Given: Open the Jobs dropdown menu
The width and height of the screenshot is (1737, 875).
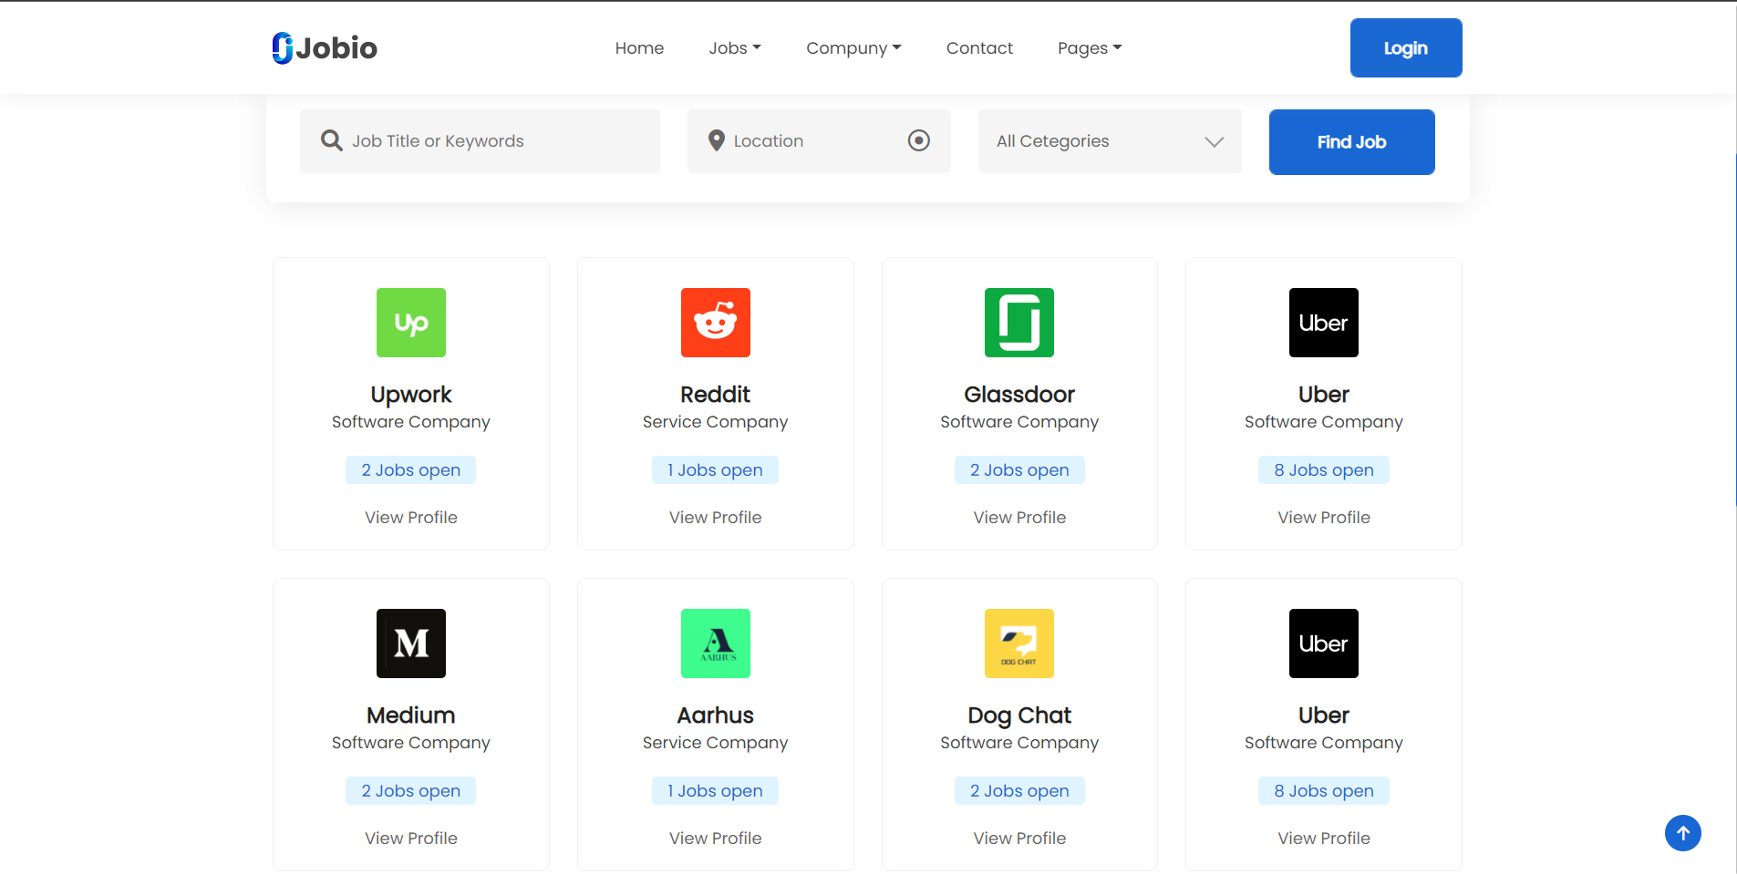Looking at the screenshot, I should pyautogui.click(x=735, y=48).
